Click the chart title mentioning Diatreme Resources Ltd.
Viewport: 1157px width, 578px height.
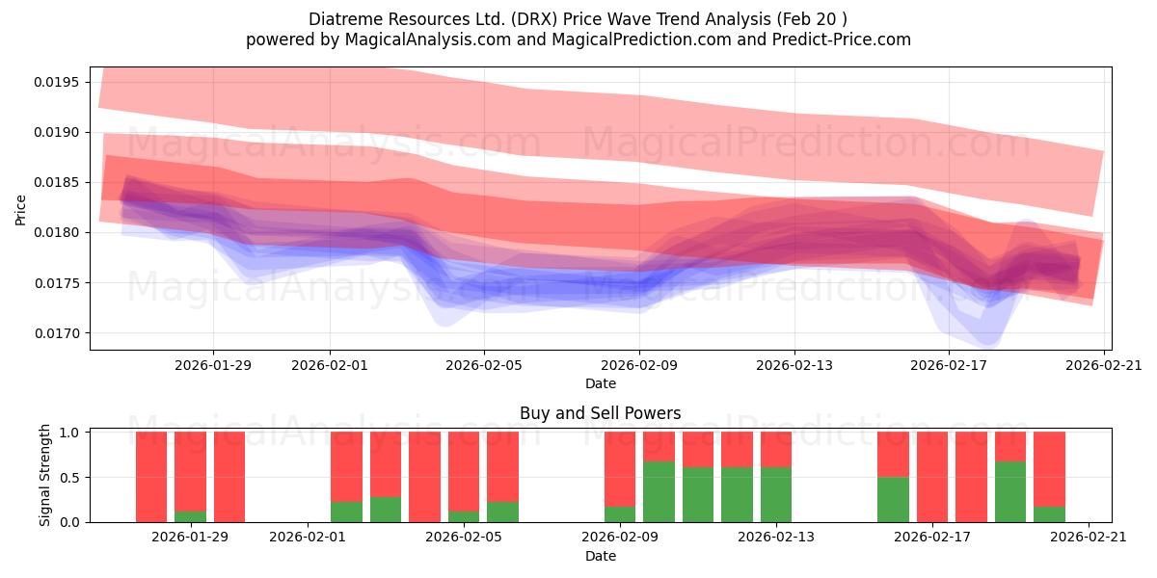click(x=578, y=19)
